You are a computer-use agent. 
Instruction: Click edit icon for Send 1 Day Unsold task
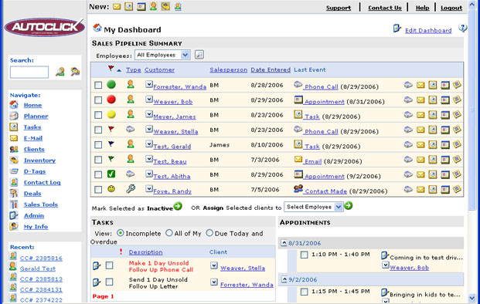[x=97, y=282]
